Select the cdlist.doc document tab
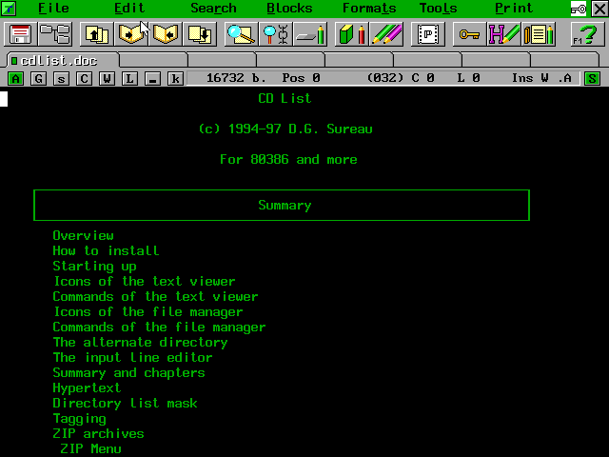The width and height of the screenshot is (609, 457). pyautogui.click(x=59, y=61)
